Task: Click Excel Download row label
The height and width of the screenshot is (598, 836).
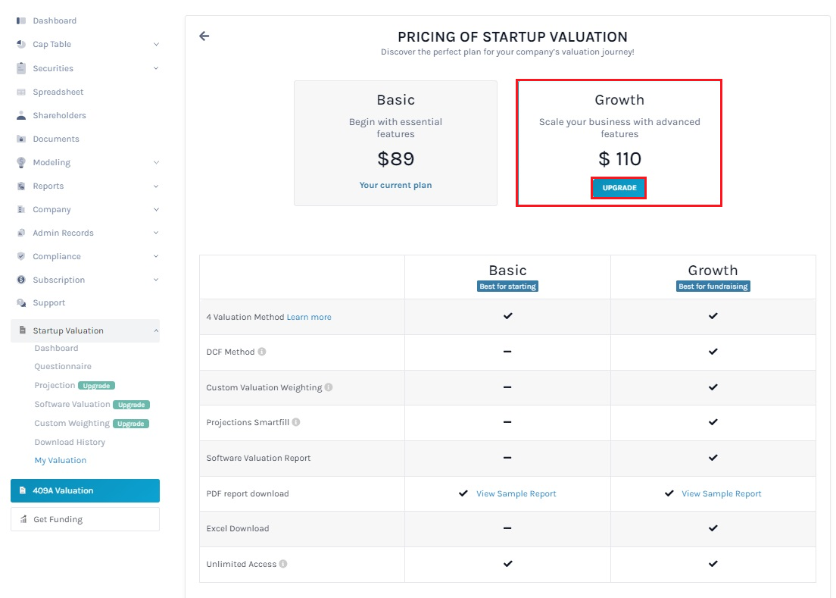Action: pos(238,529)
